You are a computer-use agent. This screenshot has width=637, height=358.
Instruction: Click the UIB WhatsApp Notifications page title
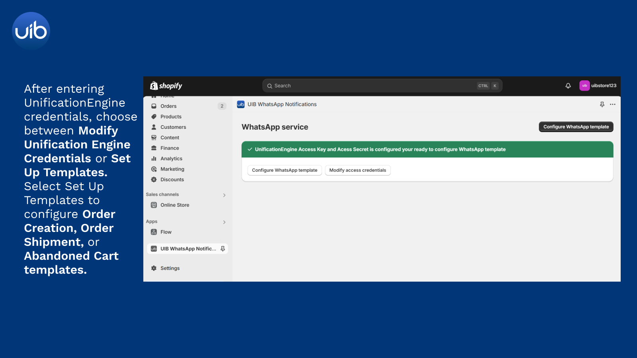[x=282, y=105]
